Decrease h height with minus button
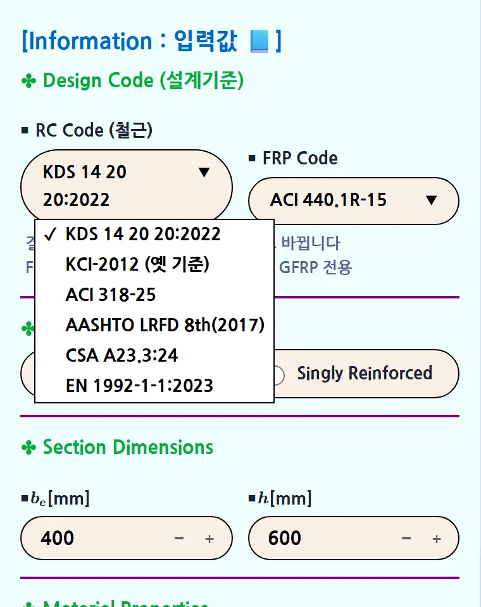The width and height of the screenshot is (481, 607). pos(406,539)
